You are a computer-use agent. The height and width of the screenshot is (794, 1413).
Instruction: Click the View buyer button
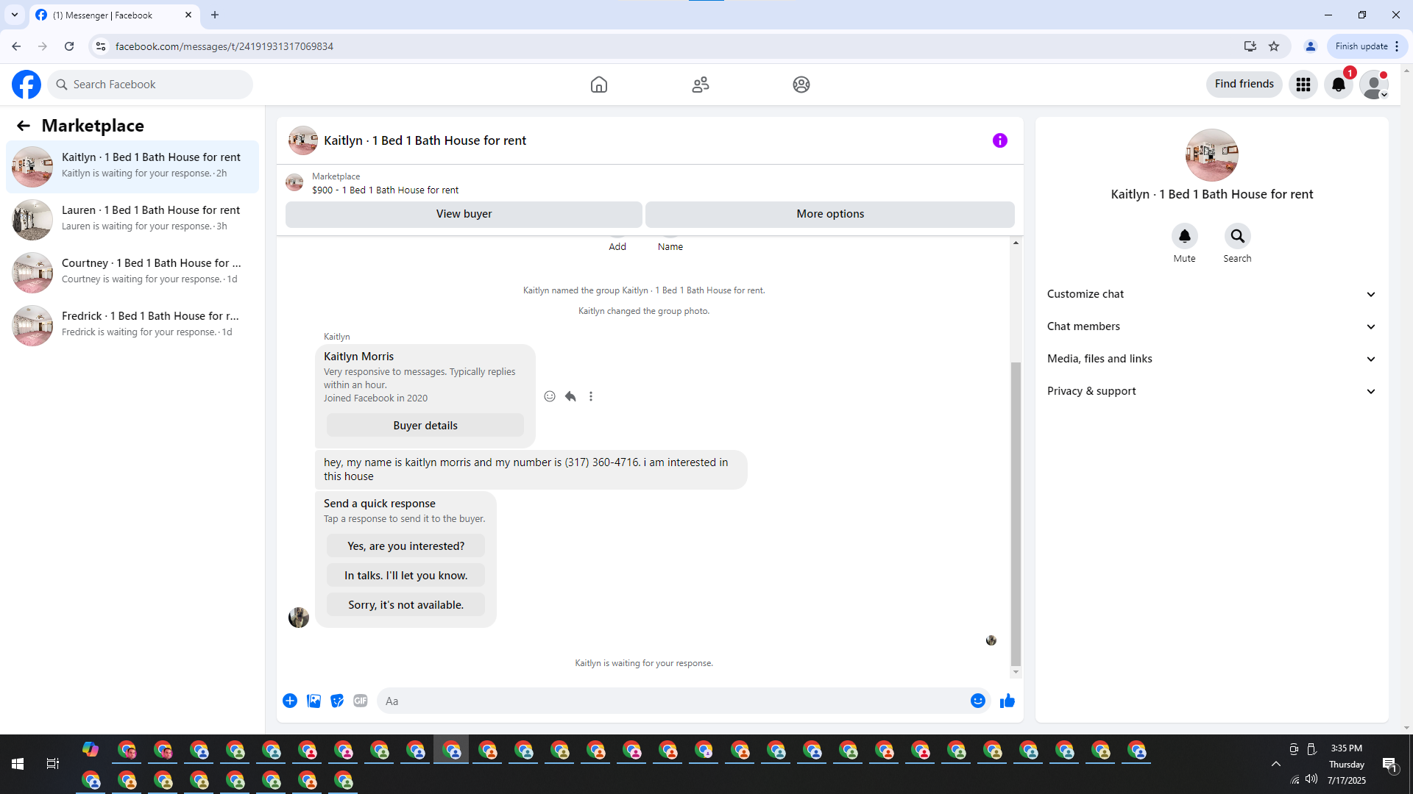pos(464,214)
